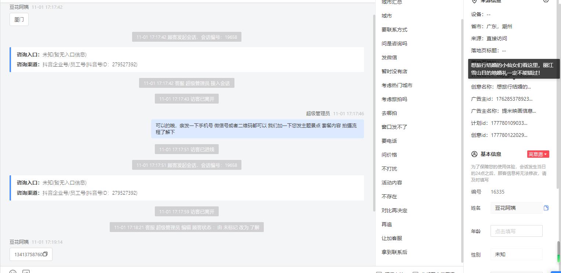
Task: Open the 性别 dropdown showing 未知
Action: pos(516,254)
